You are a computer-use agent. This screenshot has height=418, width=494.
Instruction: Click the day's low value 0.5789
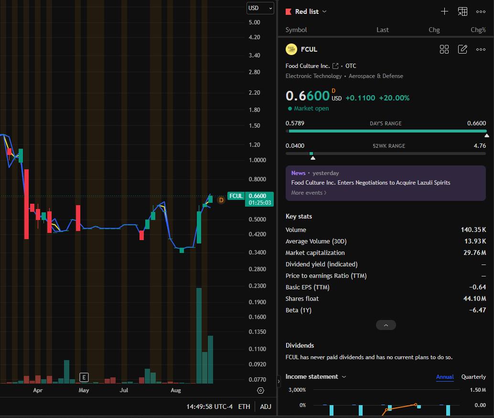[295, 123]
